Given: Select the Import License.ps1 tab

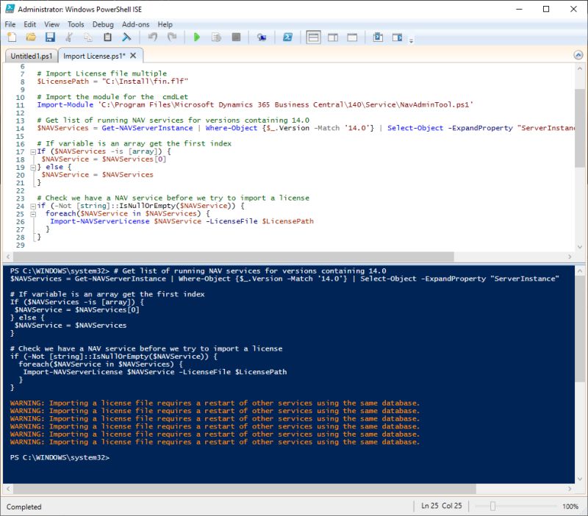Looking at the screenshot, I should (95, 56).
